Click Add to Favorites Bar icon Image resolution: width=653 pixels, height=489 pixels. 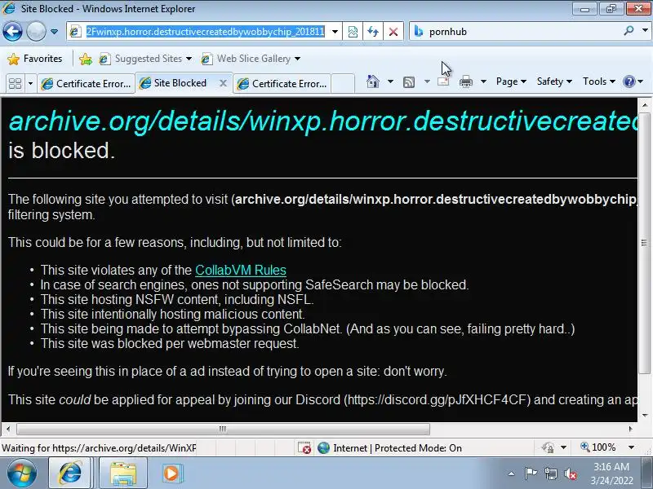86,59
